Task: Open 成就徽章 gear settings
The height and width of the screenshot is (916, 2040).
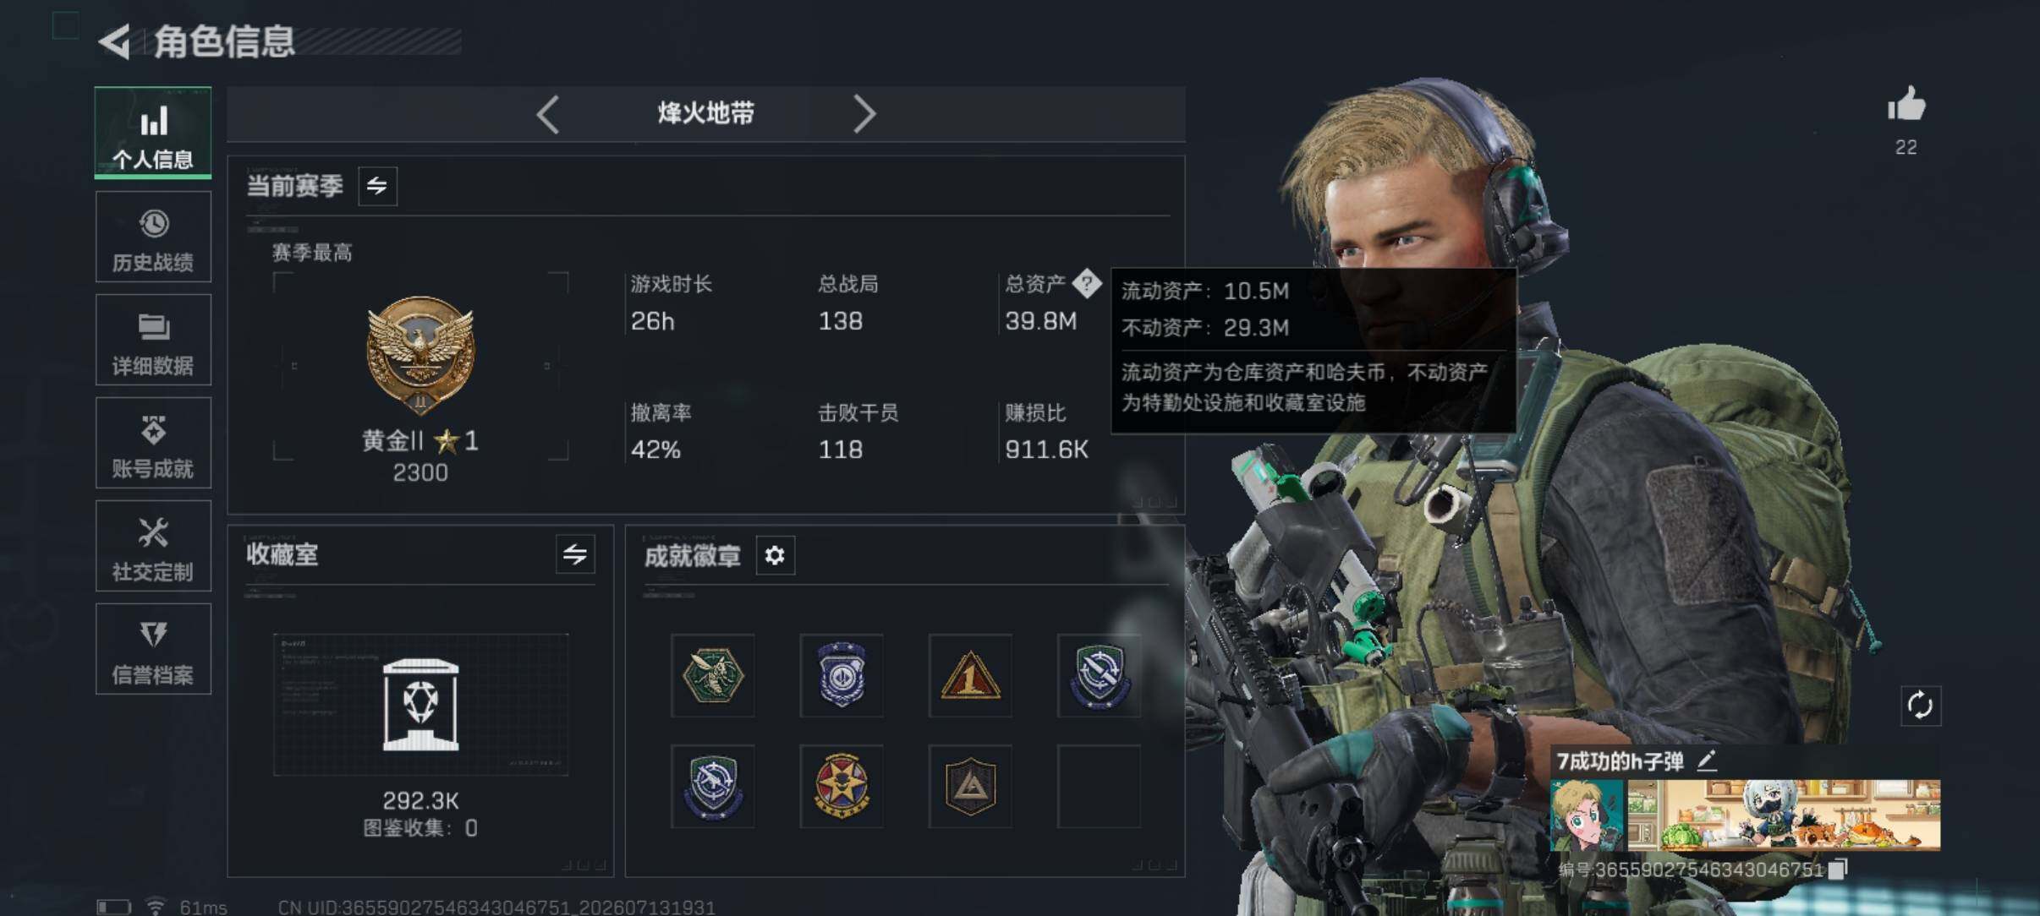Action: click(x=775, y=555)
